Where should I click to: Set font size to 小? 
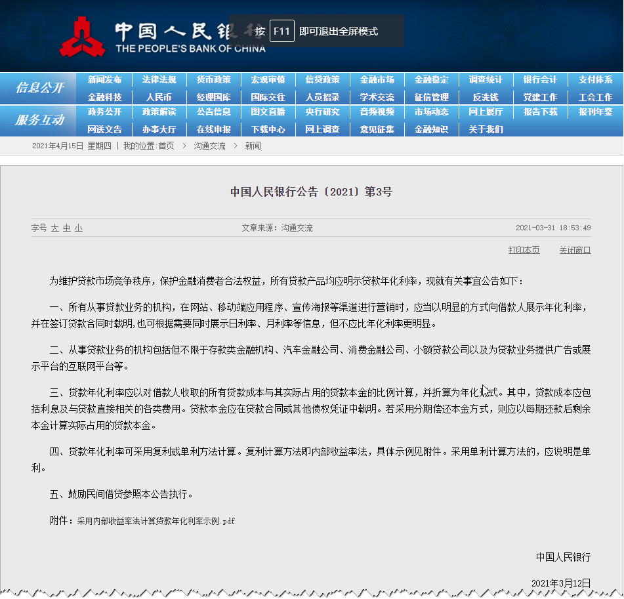pos(79,228)
